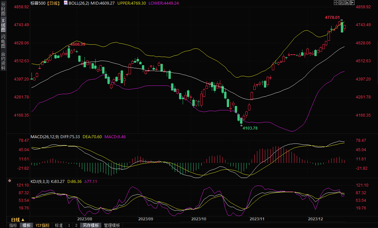Click the 4103.78 low-point candle label

click(x=250, y=128)
